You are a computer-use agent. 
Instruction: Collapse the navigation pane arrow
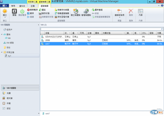(x=39, y=25)
